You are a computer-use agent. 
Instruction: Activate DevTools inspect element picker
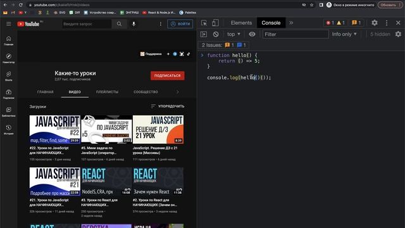204,23
